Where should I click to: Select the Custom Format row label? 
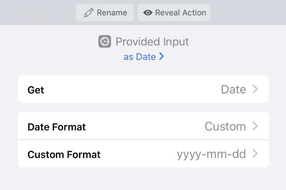coord(64,155)
